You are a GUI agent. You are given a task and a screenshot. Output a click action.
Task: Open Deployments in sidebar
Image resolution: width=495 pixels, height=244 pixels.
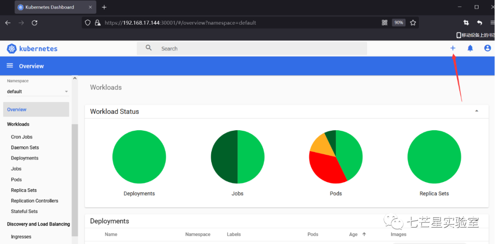coord(25,158)
